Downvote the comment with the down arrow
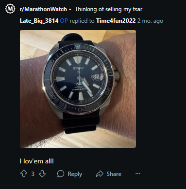 (x=42, y=174)
